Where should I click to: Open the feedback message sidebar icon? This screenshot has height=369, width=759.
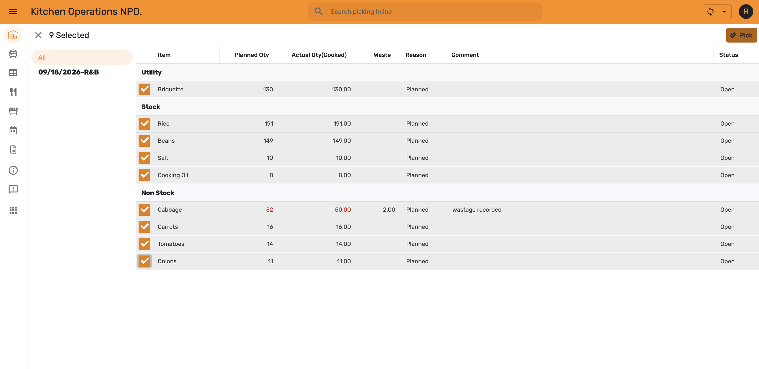[x=13, y=189]
